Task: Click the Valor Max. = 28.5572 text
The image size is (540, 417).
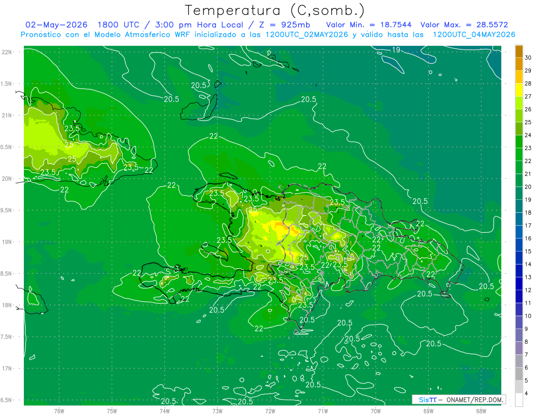Action: (x=464, y=25)
